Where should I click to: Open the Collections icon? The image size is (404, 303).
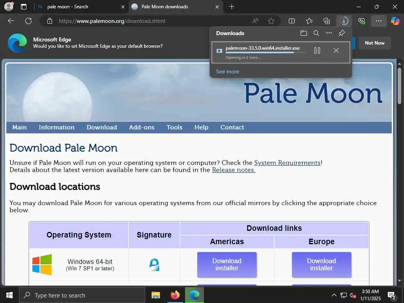tap(327, 21)
